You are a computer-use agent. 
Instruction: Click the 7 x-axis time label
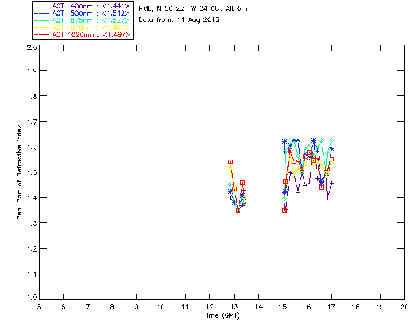(88, 307)
